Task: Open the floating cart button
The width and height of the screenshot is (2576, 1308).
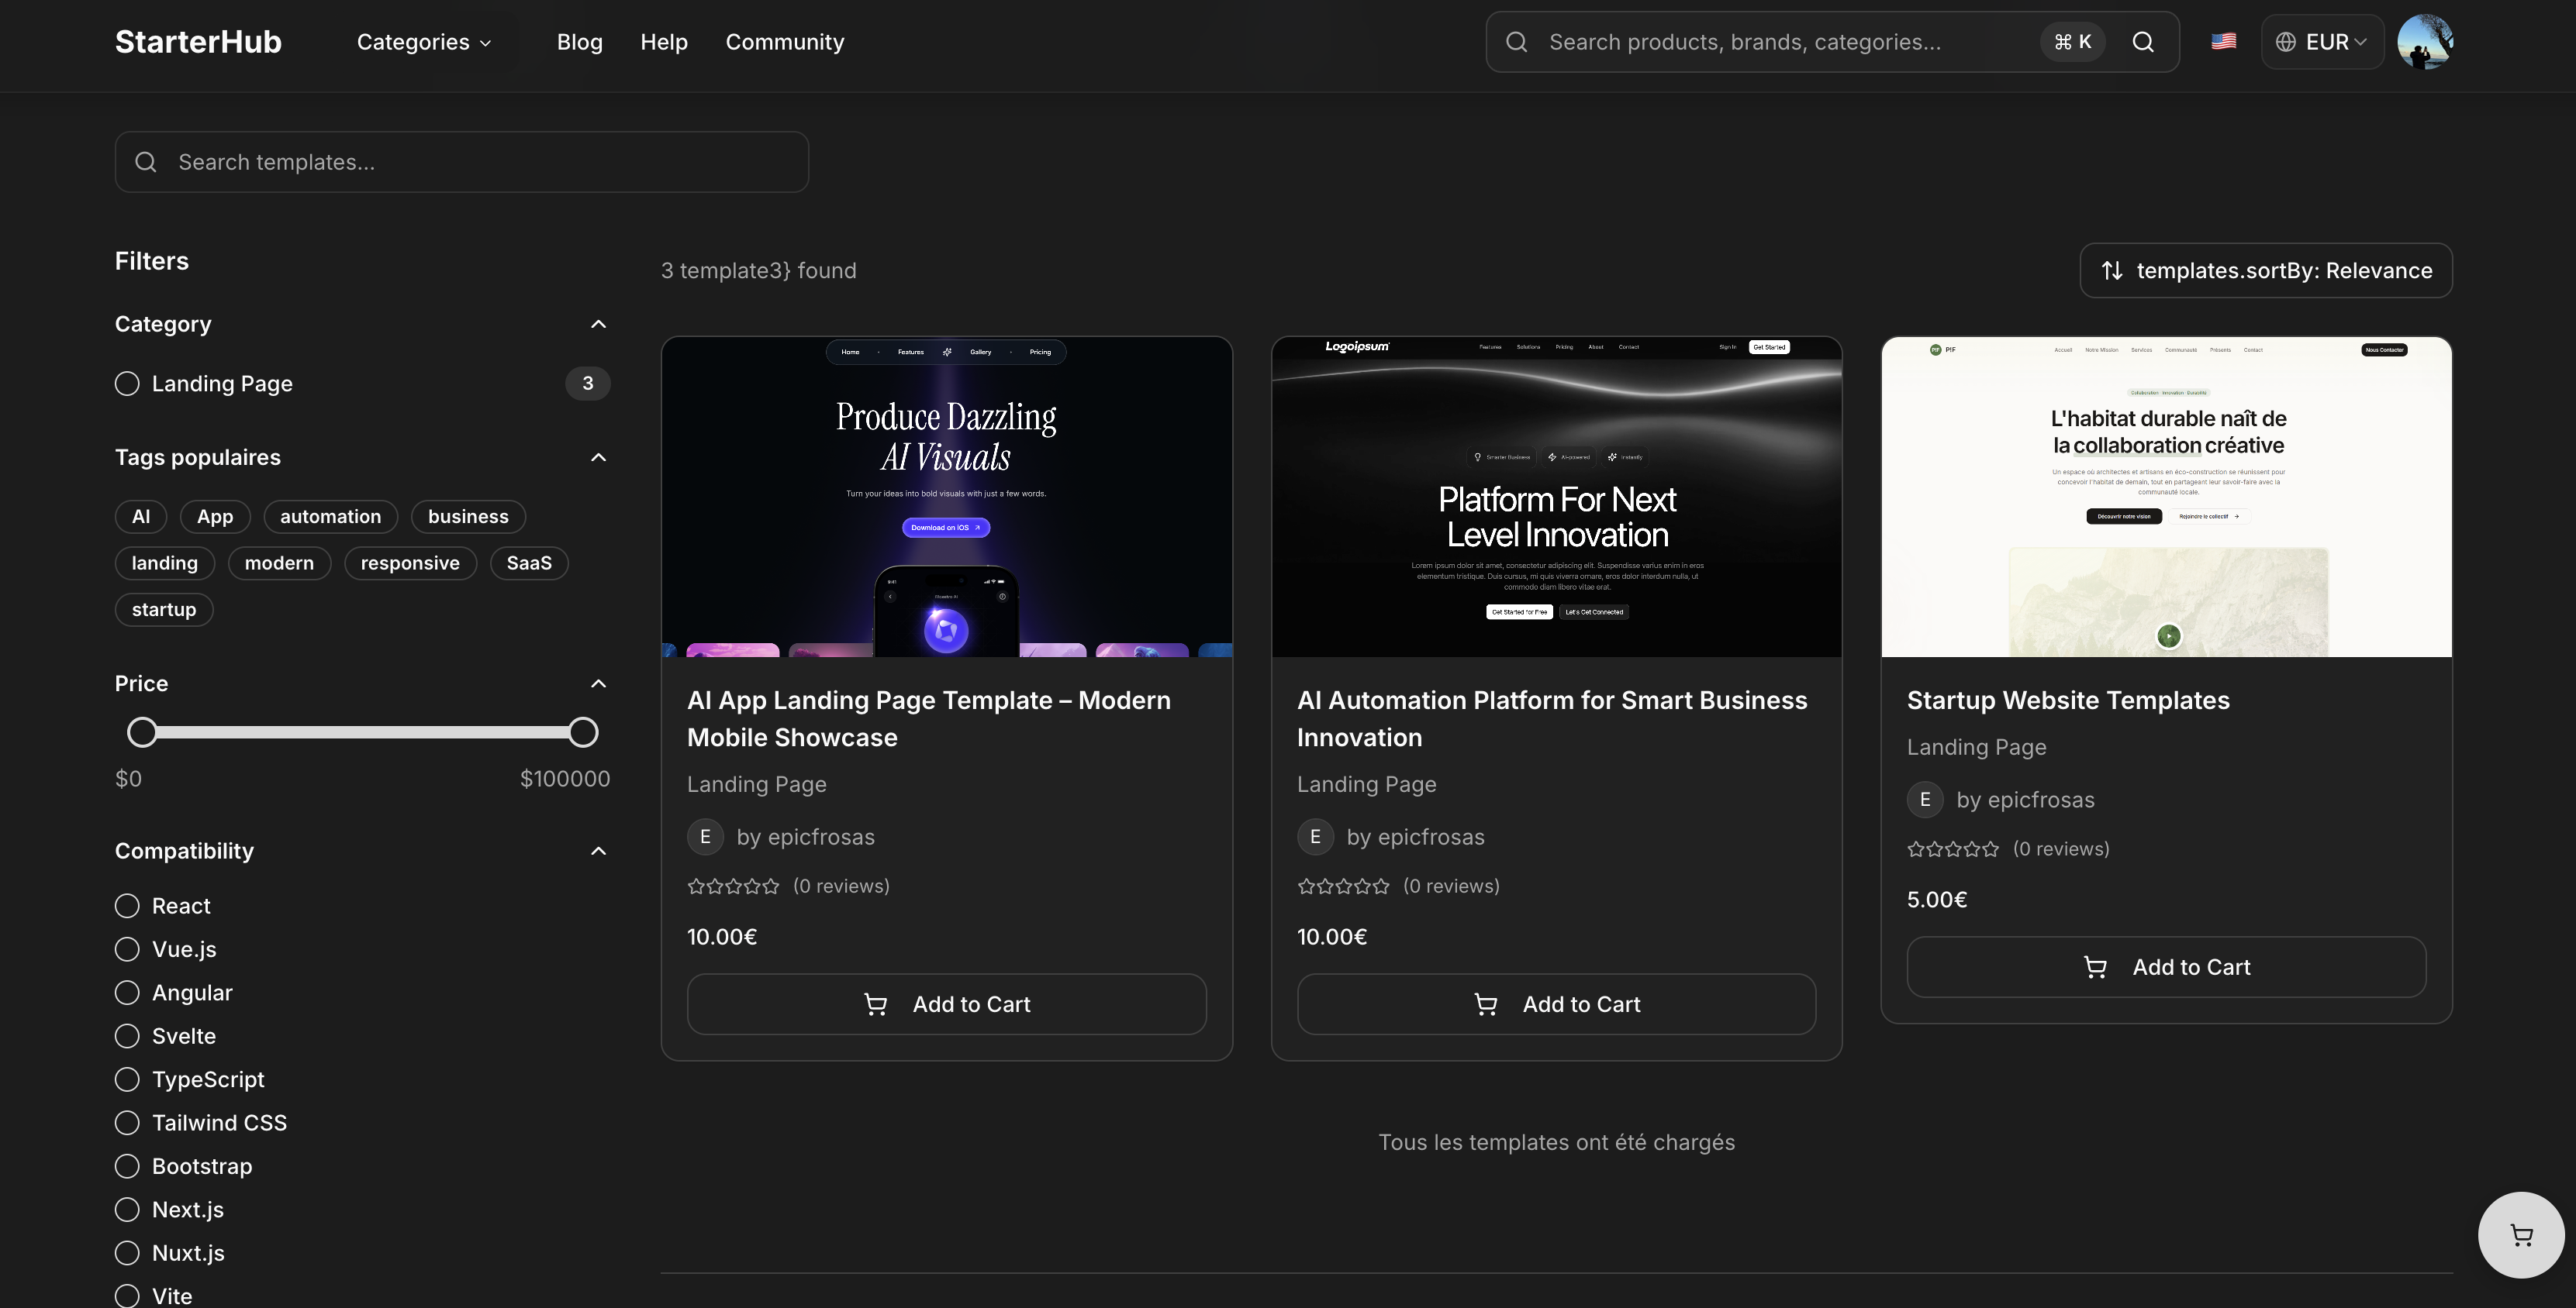Action: (x=2520, y=1235)
